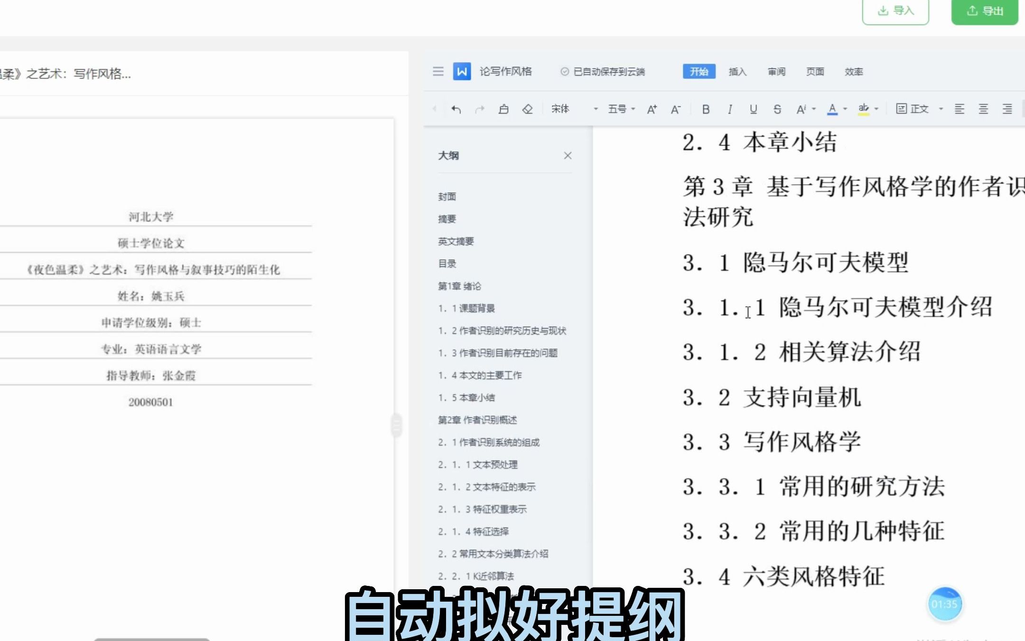Open the superscript options dropdown arrow
Viewport: 1025px width, 641px height.
coord(814,109)
